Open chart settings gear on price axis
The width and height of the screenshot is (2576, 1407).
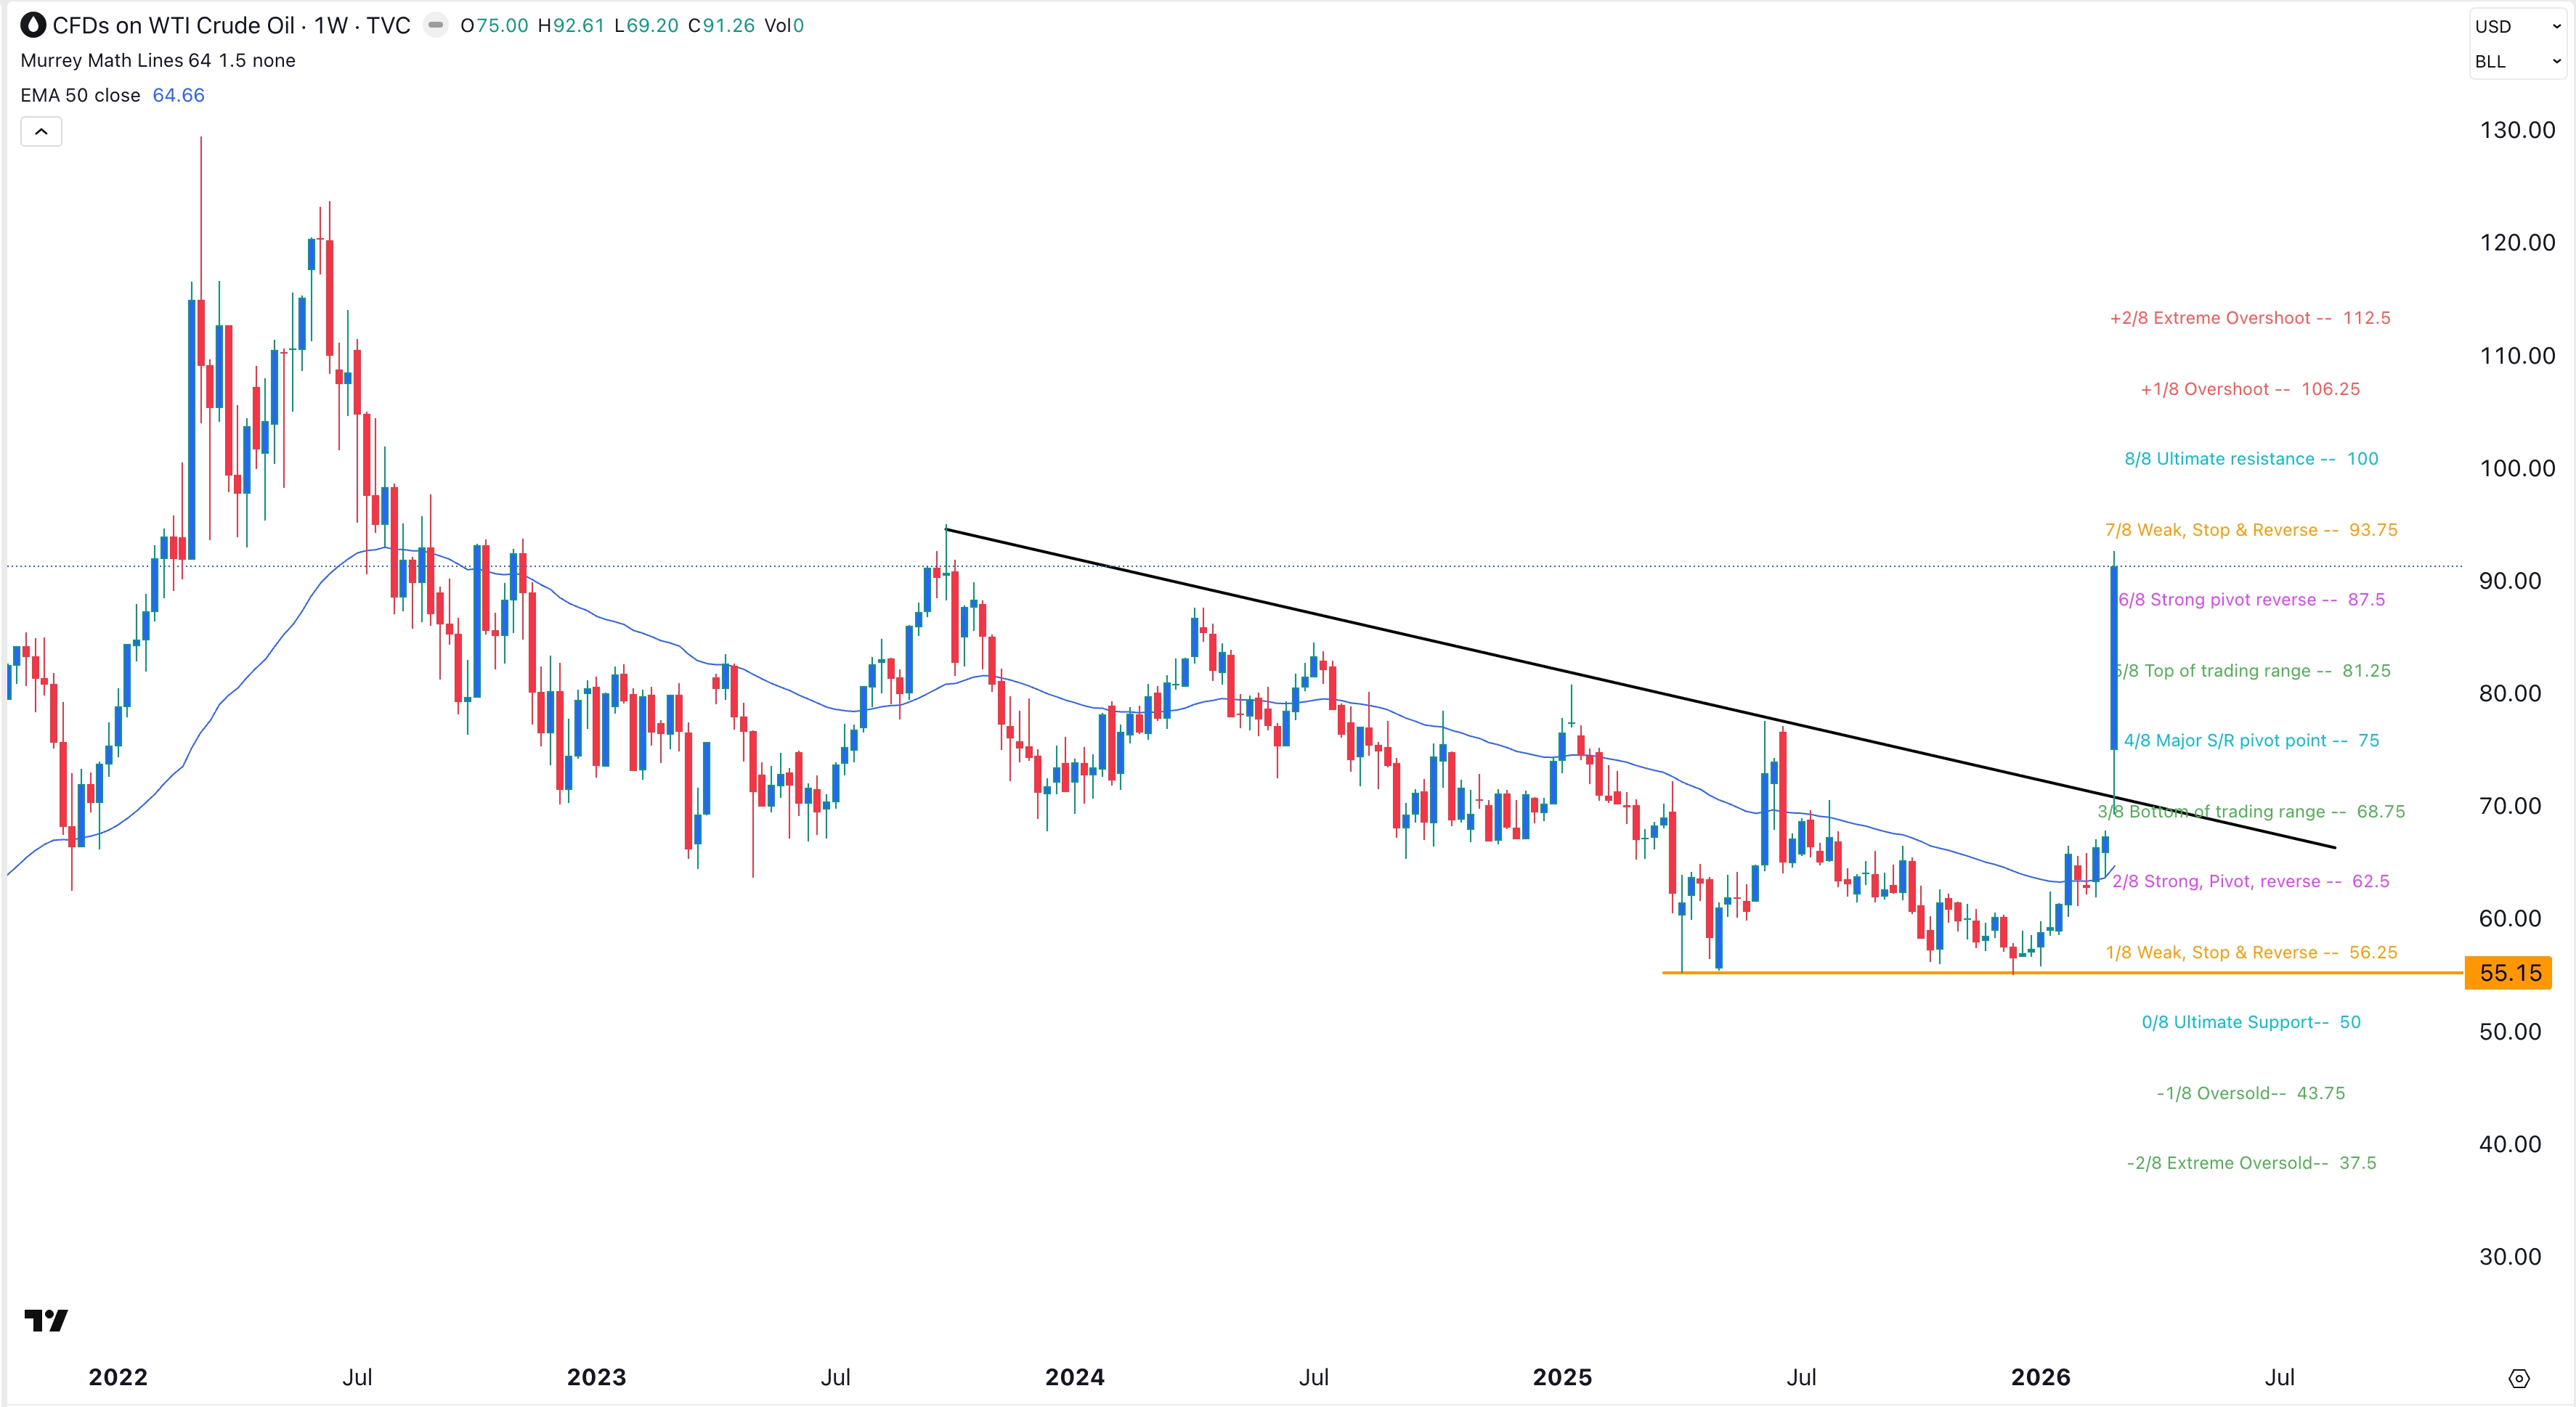pyautogui.click(x=2518, y=1378)
